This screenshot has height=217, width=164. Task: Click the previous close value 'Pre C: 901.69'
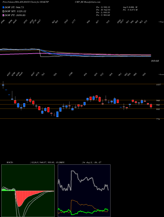point(103,15)
